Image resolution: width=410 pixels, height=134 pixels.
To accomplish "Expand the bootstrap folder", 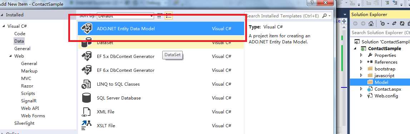I will [361, 69].
